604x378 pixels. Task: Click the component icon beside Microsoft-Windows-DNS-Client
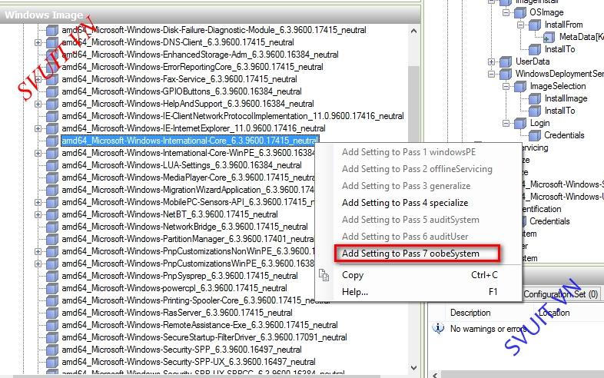(x=52, y=42)
